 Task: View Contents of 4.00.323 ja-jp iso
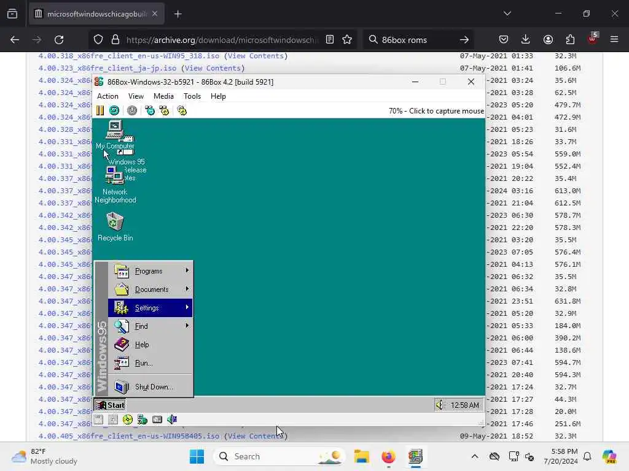coord(213,68)
